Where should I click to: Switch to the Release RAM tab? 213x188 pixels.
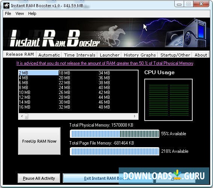click(x=20, y=54)
